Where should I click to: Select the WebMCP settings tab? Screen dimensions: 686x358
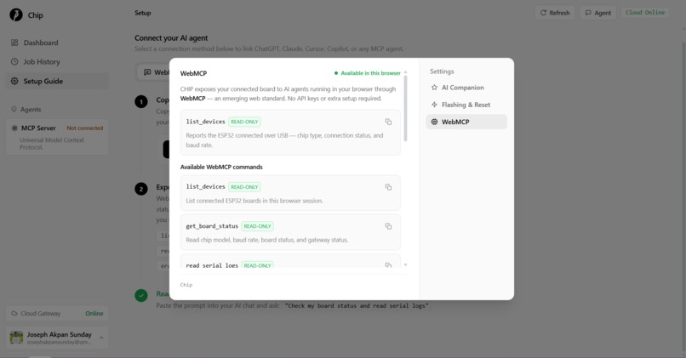coord(466,122)
